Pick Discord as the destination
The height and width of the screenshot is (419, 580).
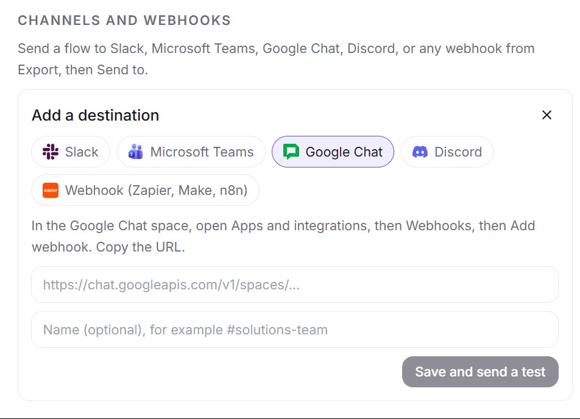pyautogui.click(x=447, y=152)
